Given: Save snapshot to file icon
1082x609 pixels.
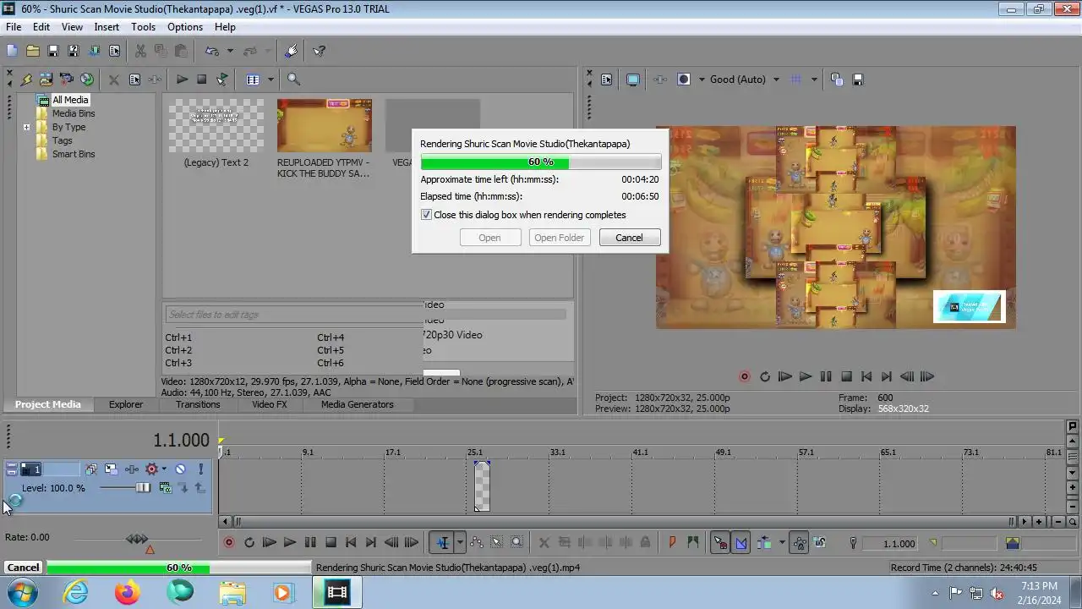Looking at the screenshot, I should click(858, 80).
